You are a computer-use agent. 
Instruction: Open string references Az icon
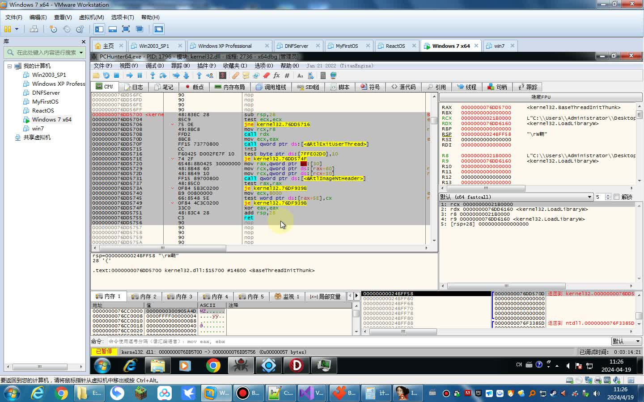[300, 75]
